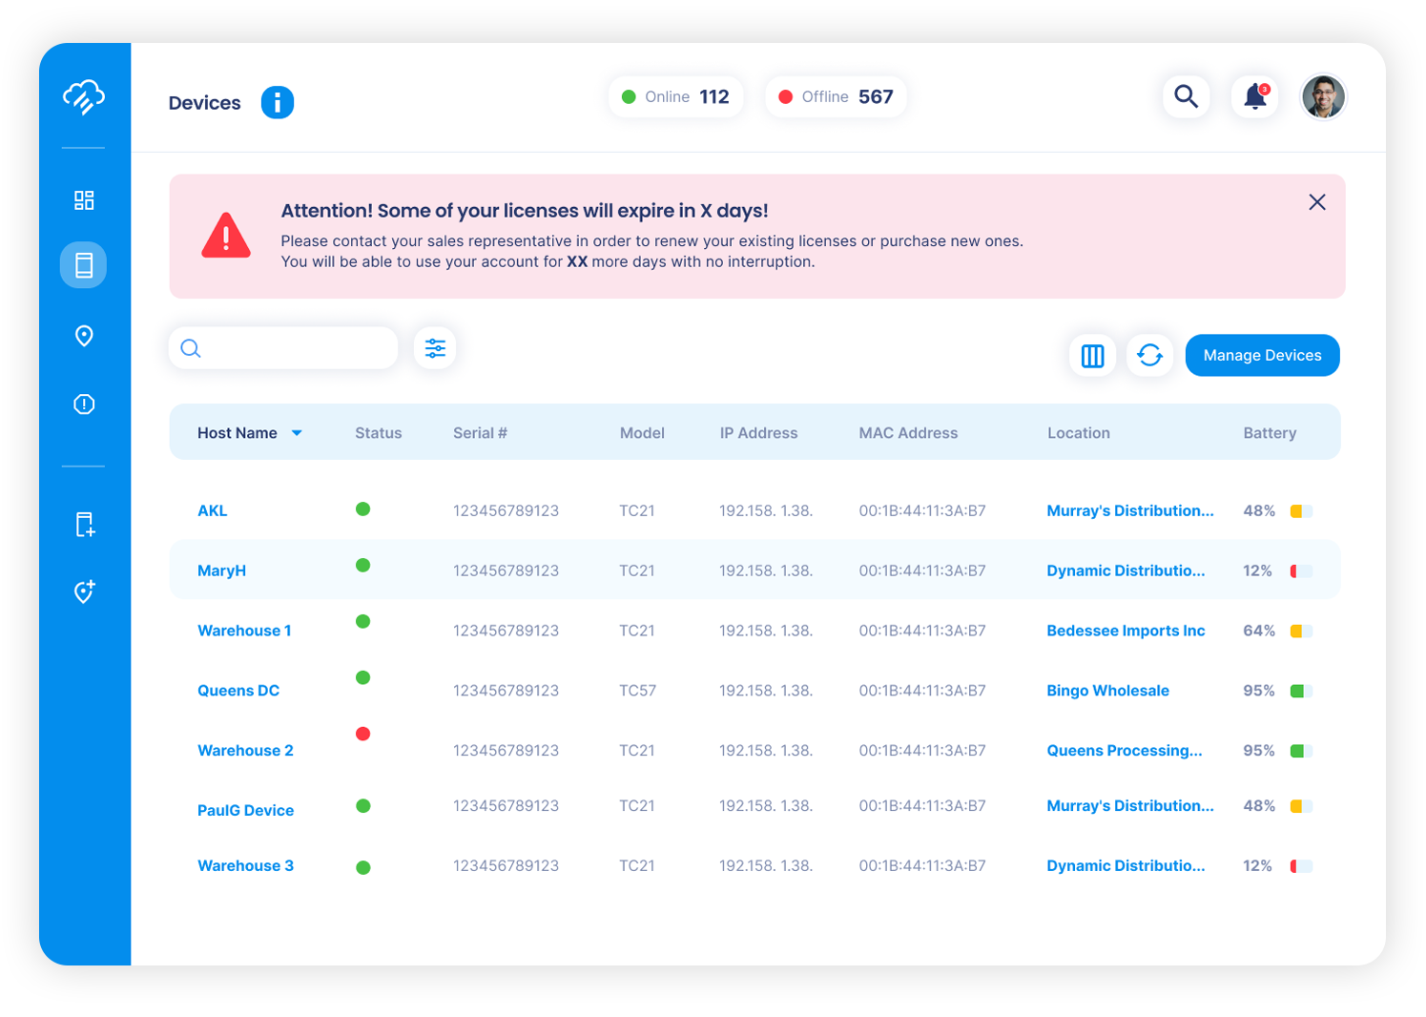Open the Warehouse 2 device link
The width and height of the screenshot is (1426, 1017).
pos(245,751)
